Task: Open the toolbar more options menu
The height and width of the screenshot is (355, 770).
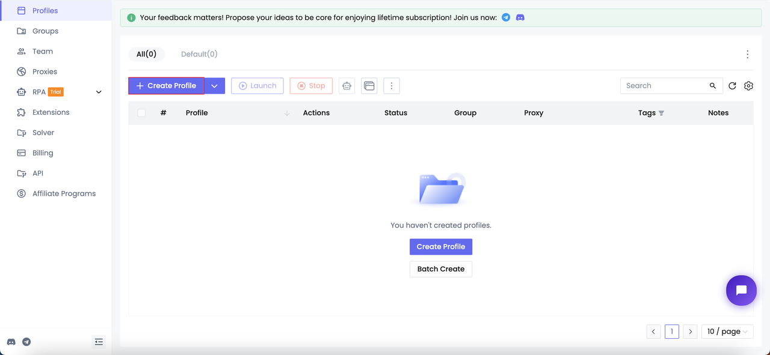Action: pos(392,86)
